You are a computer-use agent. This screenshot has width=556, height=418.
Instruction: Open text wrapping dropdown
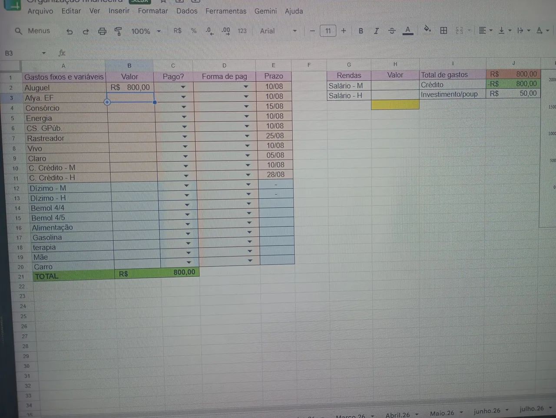click(x=523, y=30)
